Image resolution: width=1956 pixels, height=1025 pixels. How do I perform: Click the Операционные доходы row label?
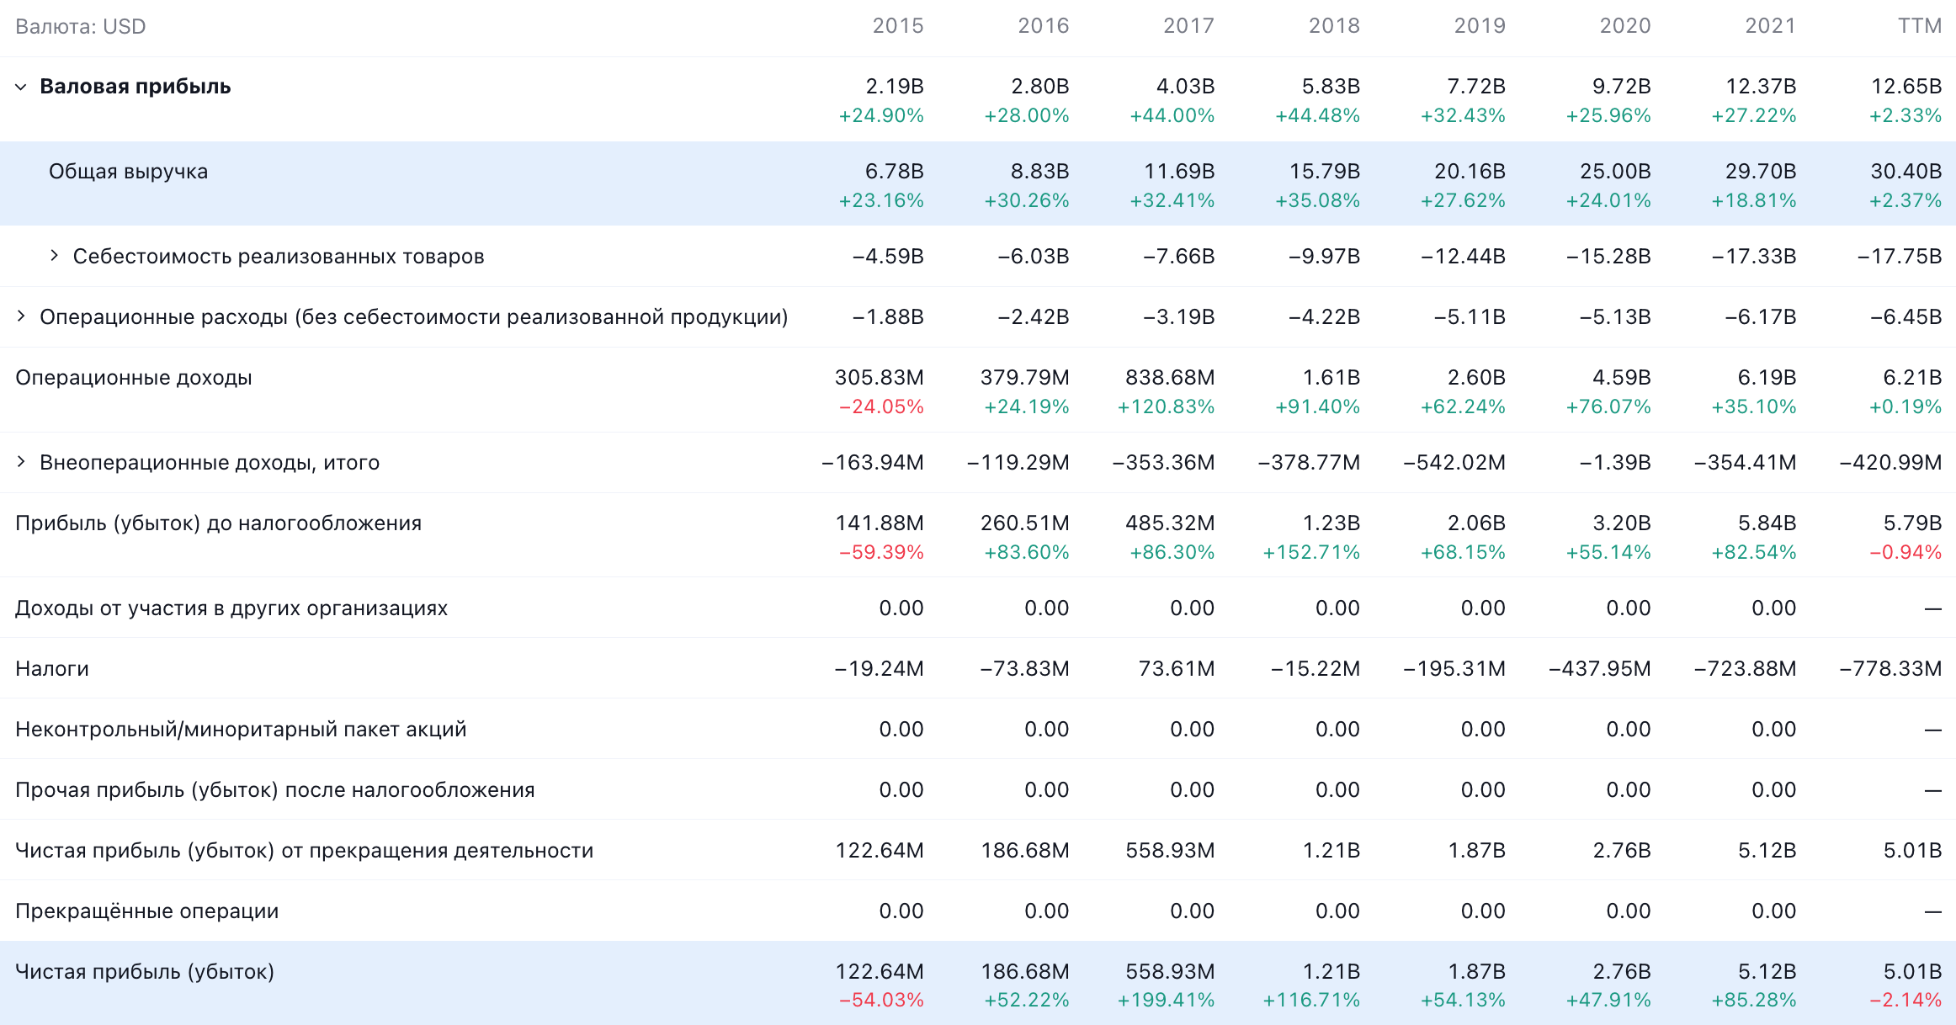point(134,378)
